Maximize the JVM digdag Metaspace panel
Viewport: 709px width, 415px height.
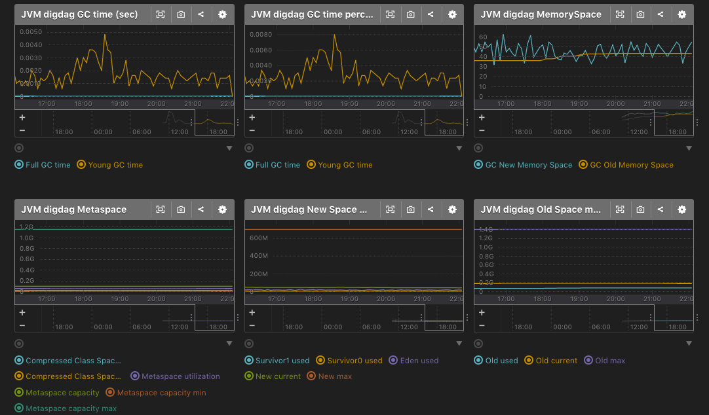coord(160,209)
